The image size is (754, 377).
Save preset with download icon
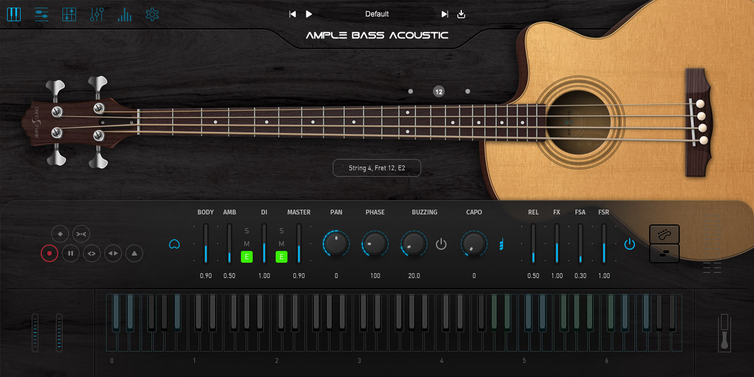tap(461, 14)
